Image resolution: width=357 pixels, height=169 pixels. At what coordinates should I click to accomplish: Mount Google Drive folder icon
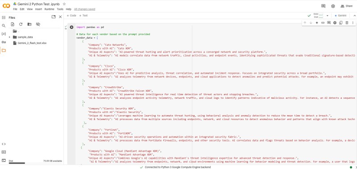click(29, 24)
